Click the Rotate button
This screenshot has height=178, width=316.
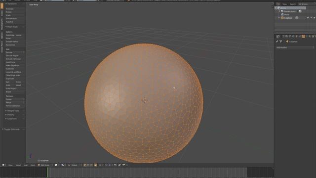pyautogui.click(x=15, y=12)
